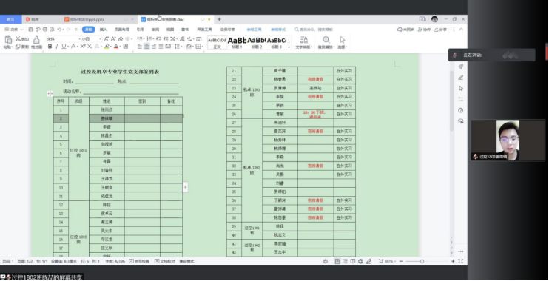Apply the 标题 1 heading style

(237, 43)
